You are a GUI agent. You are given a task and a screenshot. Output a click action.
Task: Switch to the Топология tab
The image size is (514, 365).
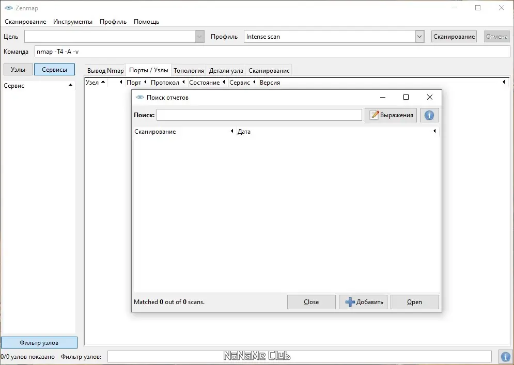(x=189, y=70)
